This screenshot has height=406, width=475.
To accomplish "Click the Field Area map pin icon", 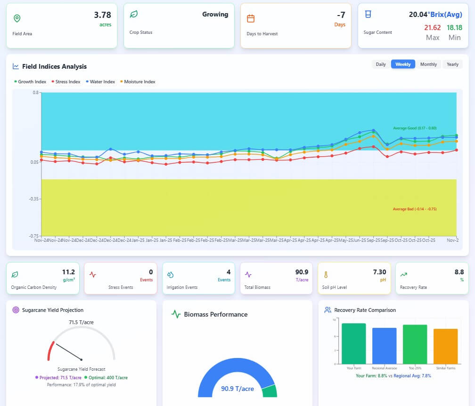I will (17, 18).
